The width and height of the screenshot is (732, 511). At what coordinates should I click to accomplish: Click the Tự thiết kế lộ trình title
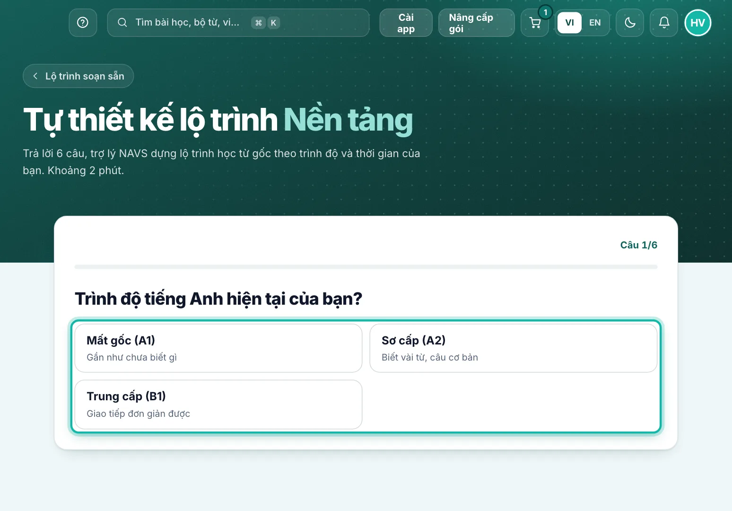pyautogui.click(x=218, y=120)
